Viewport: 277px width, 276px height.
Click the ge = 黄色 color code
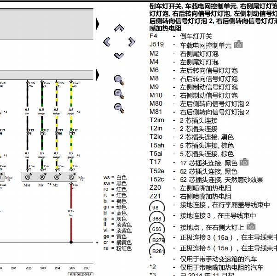(115, 237)
